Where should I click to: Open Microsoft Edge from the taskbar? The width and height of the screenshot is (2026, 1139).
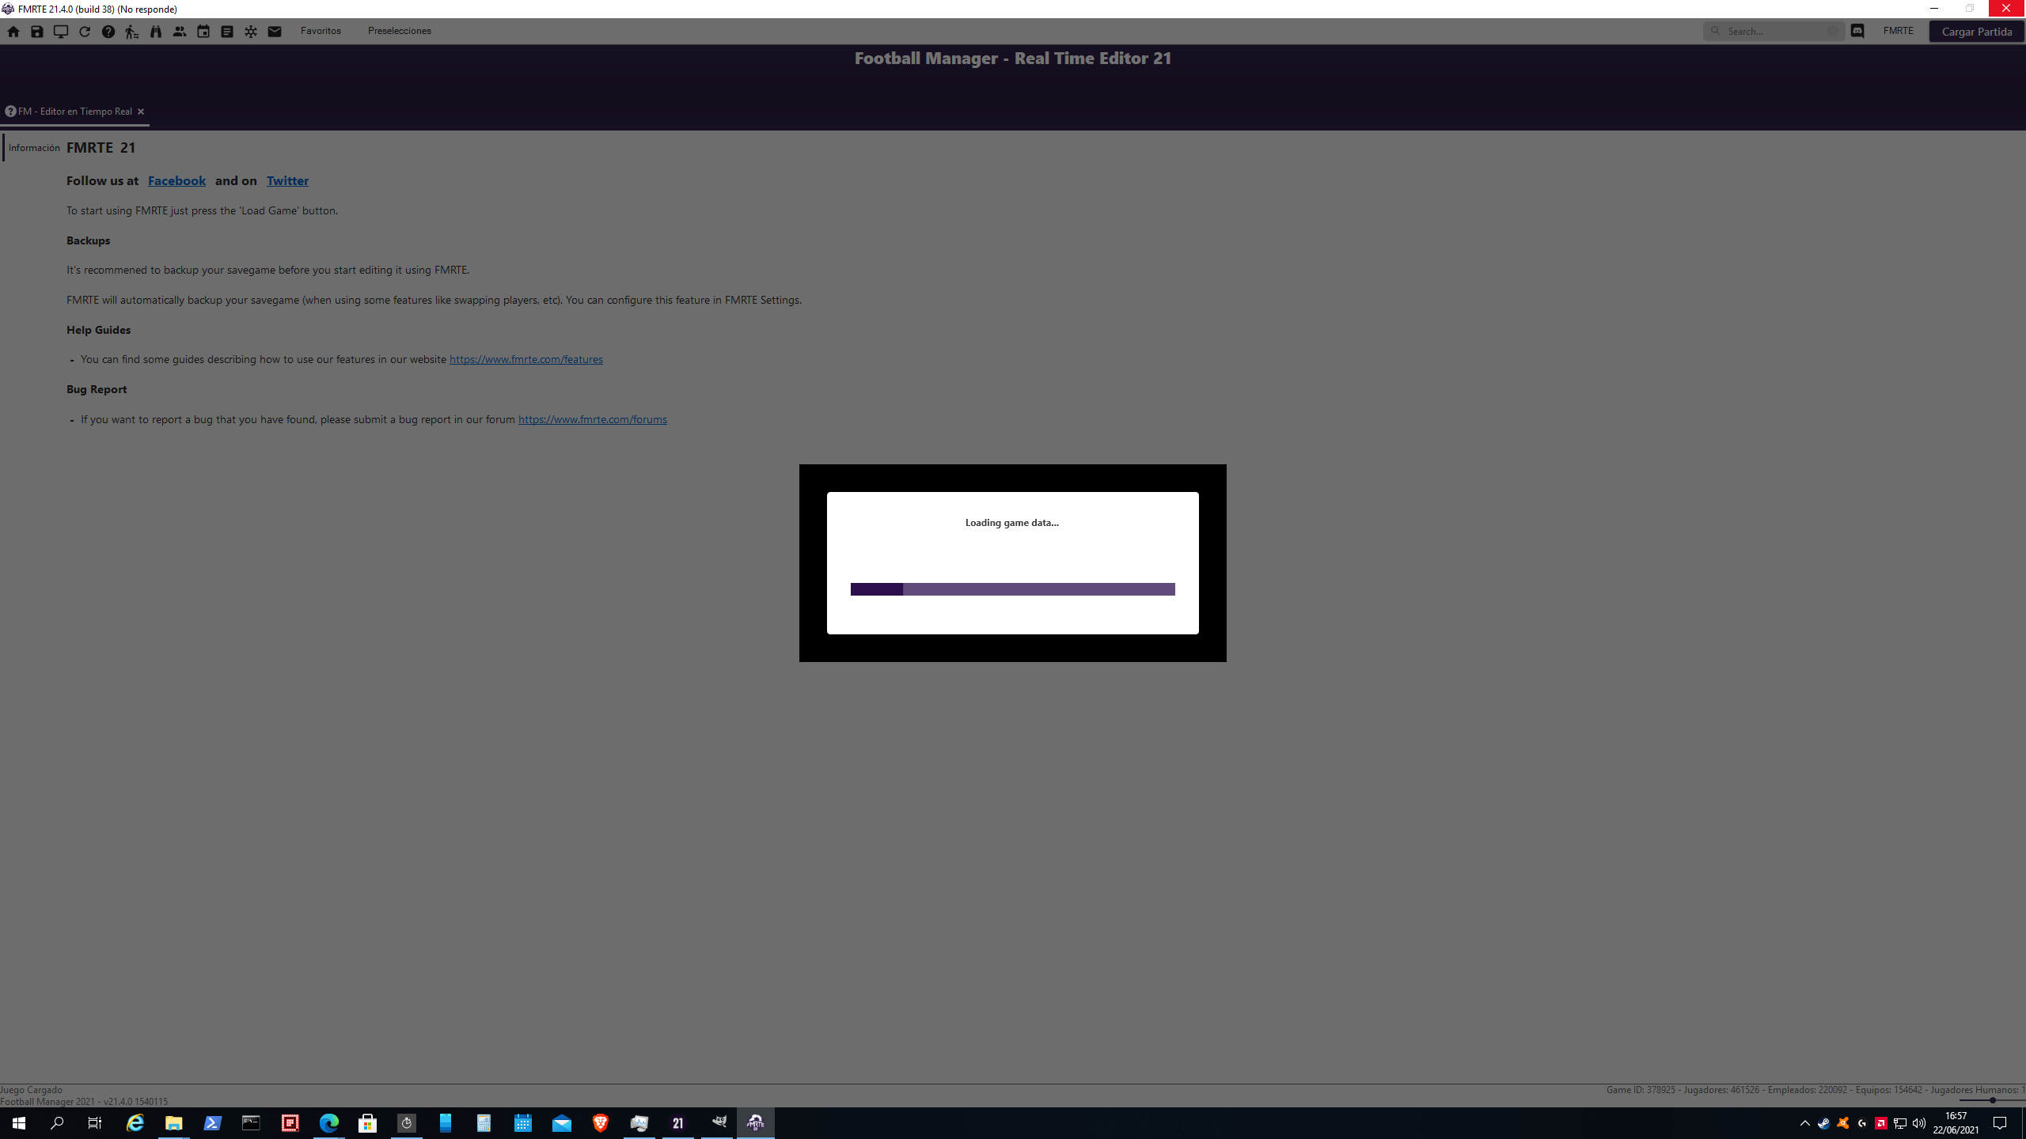point(328,1123)
